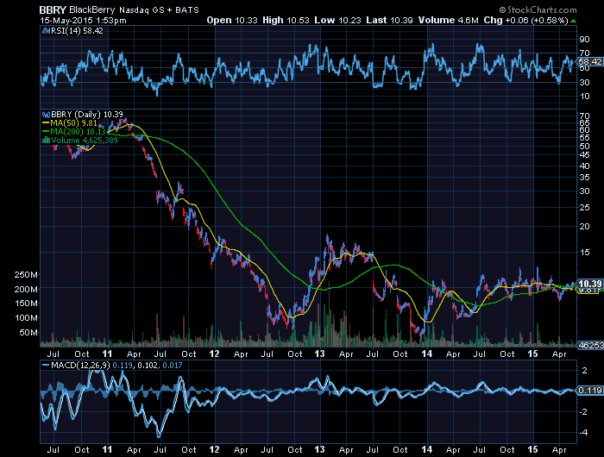The image size is (604, 457).
Task: Click the 20 label on the price axis
Action: [584, 227]
